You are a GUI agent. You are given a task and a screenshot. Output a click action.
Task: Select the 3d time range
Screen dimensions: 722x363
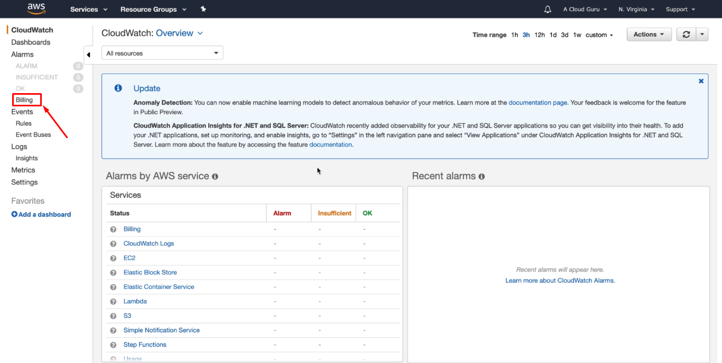point(565,35)
